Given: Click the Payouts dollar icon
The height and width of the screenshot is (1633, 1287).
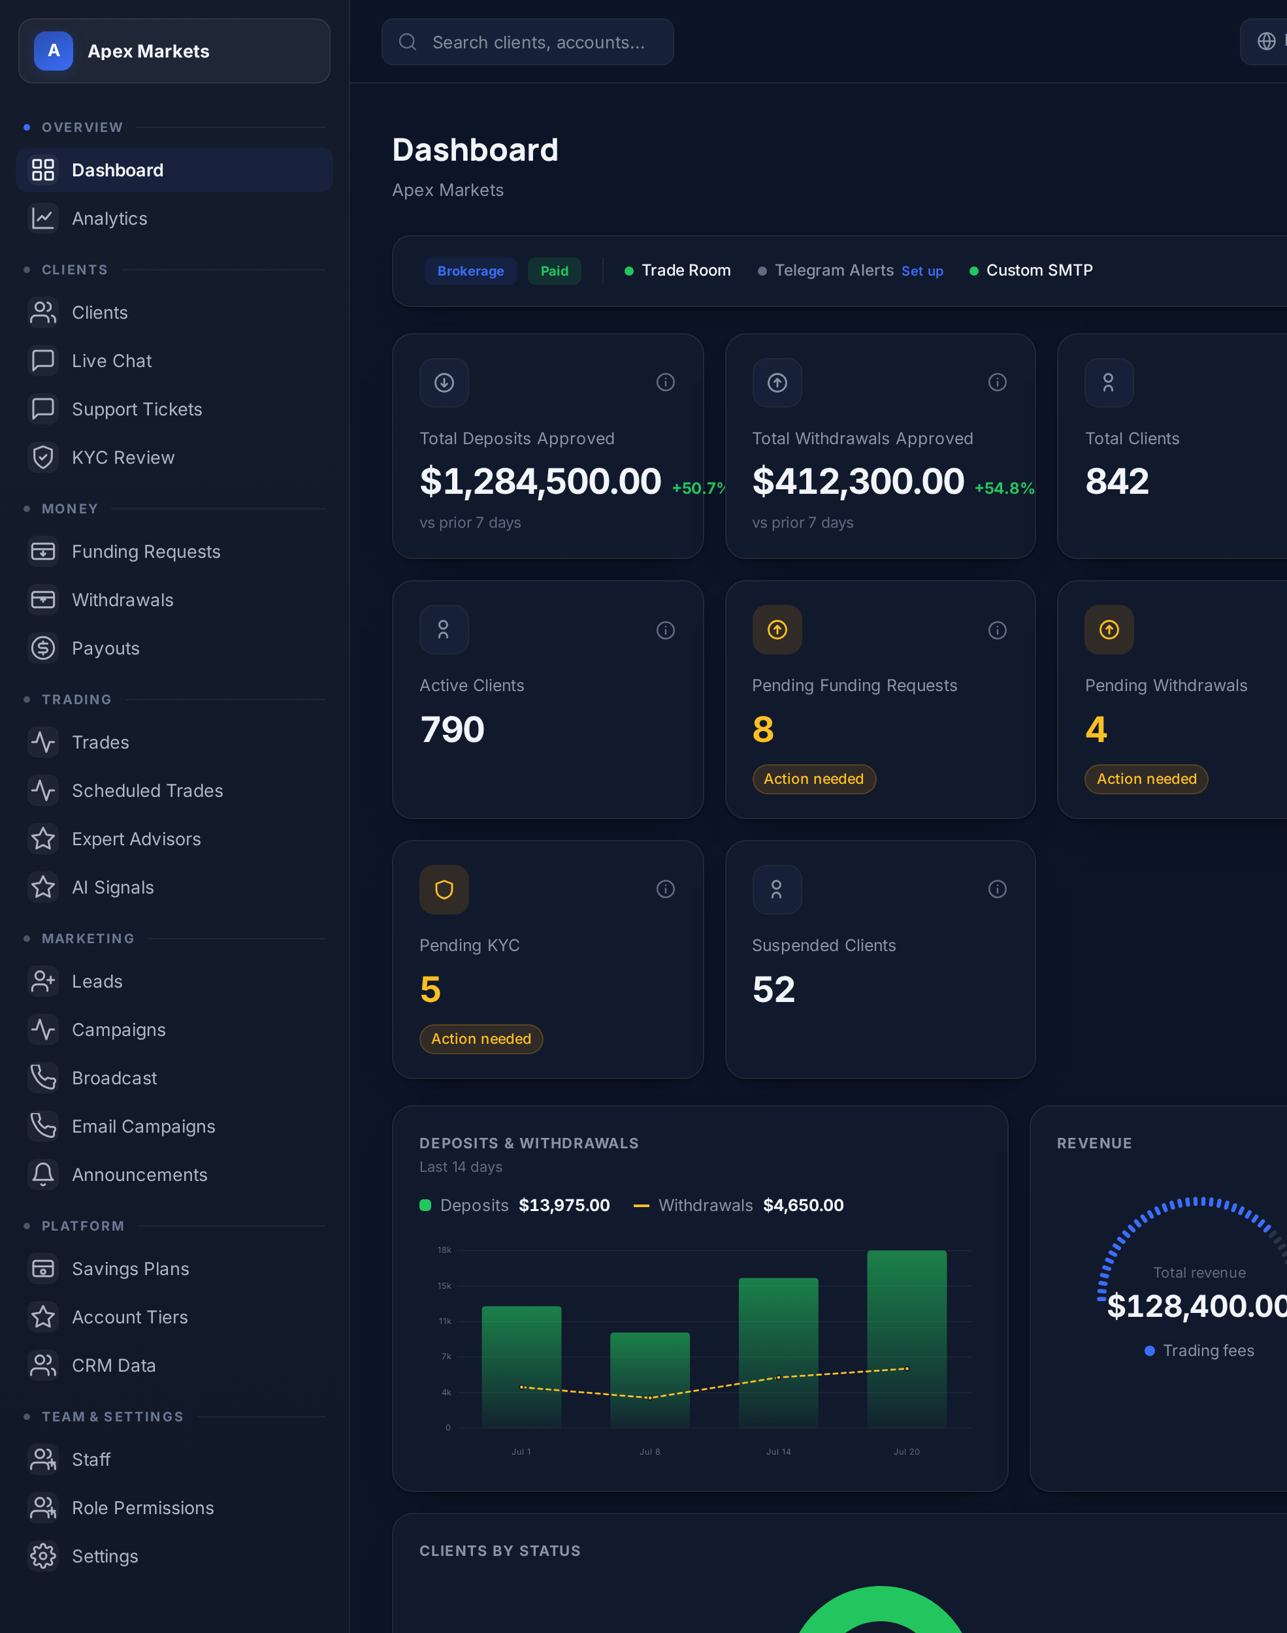Looking at the screenshot, I should point(43,648).
